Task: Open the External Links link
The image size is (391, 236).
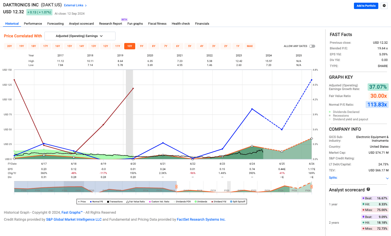Action: [73, 5]
